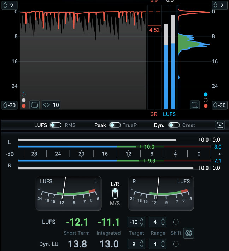The height and width of the screenshot is (251, 229).
Task: Click the time width field showing 10
Action: point(51,105)
